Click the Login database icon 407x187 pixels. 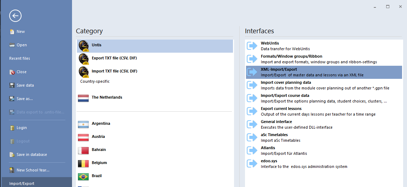(12, 128)
